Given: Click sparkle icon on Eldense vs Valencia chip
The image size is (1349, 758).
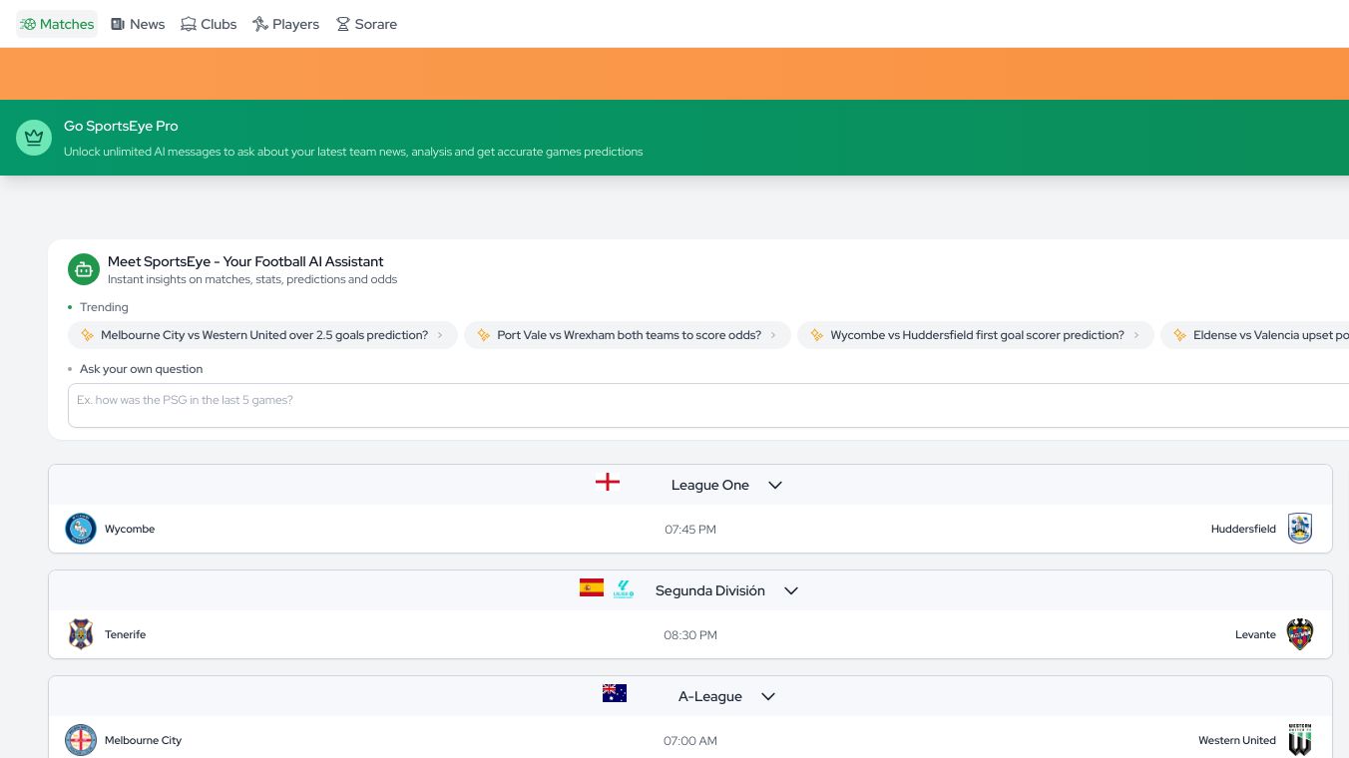Looking at the screenshot, I should coord(1180,335).
